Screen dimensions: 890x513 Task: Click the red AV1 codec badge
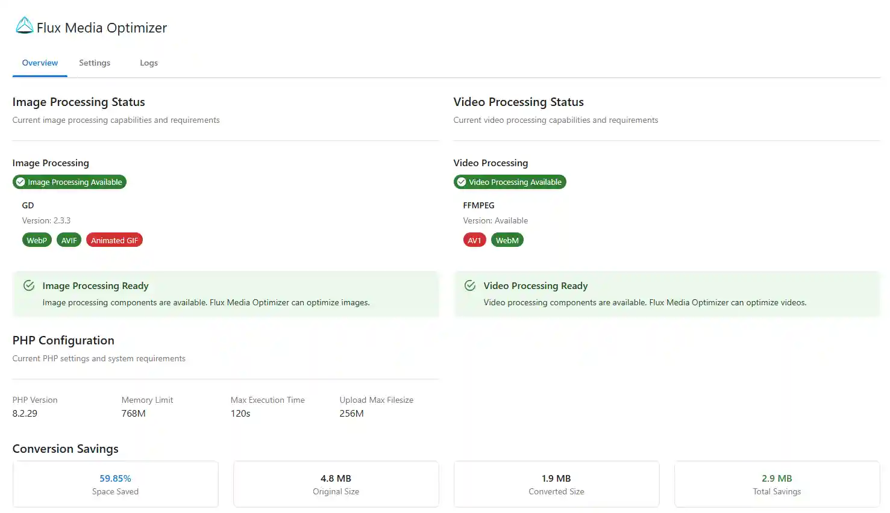point(475,240)
